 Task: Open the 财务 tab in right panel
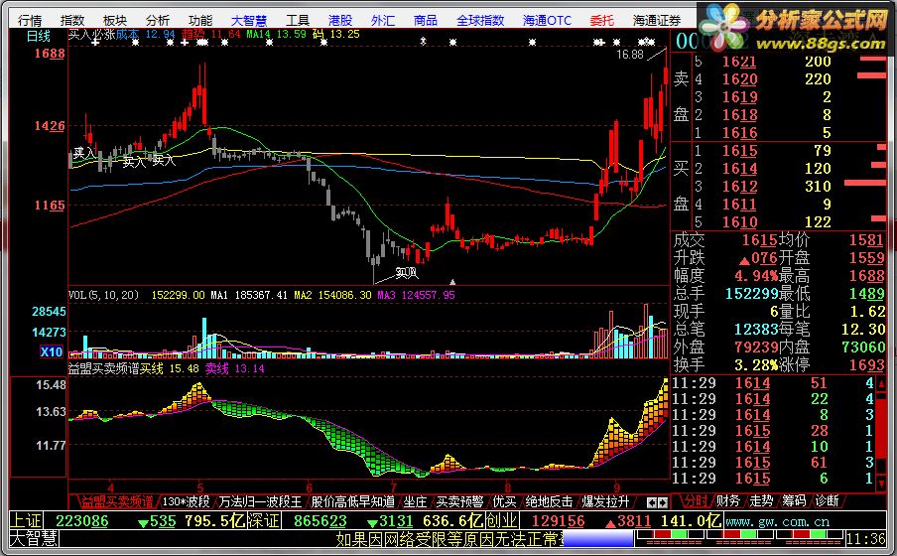tap(728, 501)
